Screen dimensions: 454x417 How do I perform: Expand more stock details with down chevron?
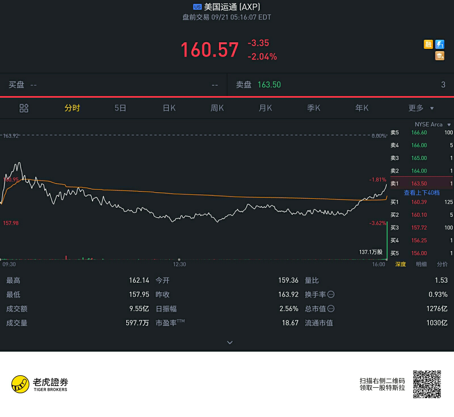[x=230, y=343]
